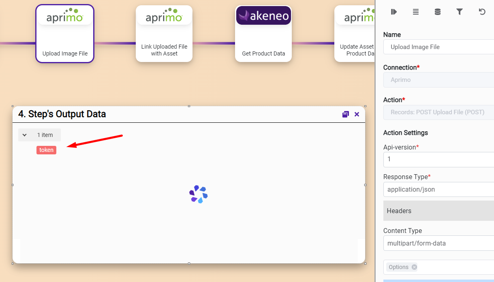
Task: Close the Step's Output Data panel
Action: click(357, 114)
